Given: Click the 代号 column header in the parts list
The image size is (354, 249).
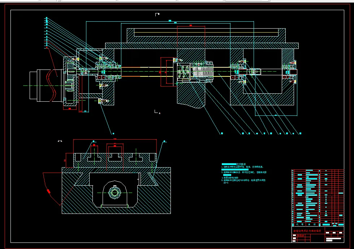Looking at the screenshot, I should (x=299, y=224).
